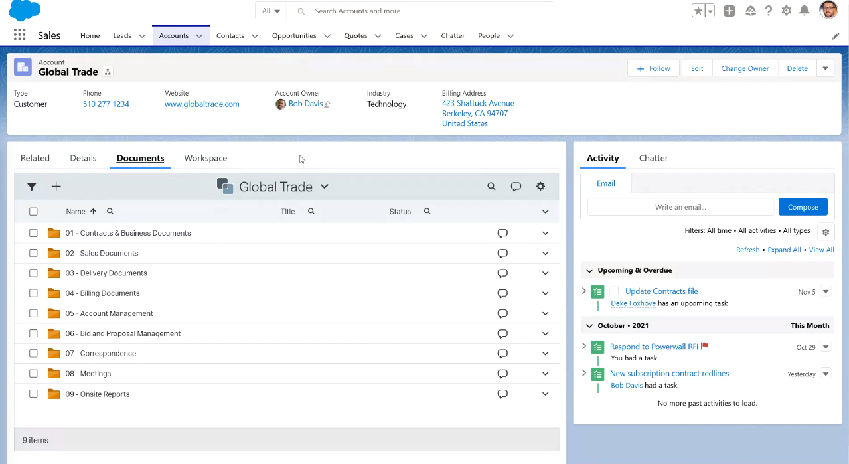This screenshot has height=464, width=849.
Task: Open the notifications bell icon
Action: [x=804, y=11]
